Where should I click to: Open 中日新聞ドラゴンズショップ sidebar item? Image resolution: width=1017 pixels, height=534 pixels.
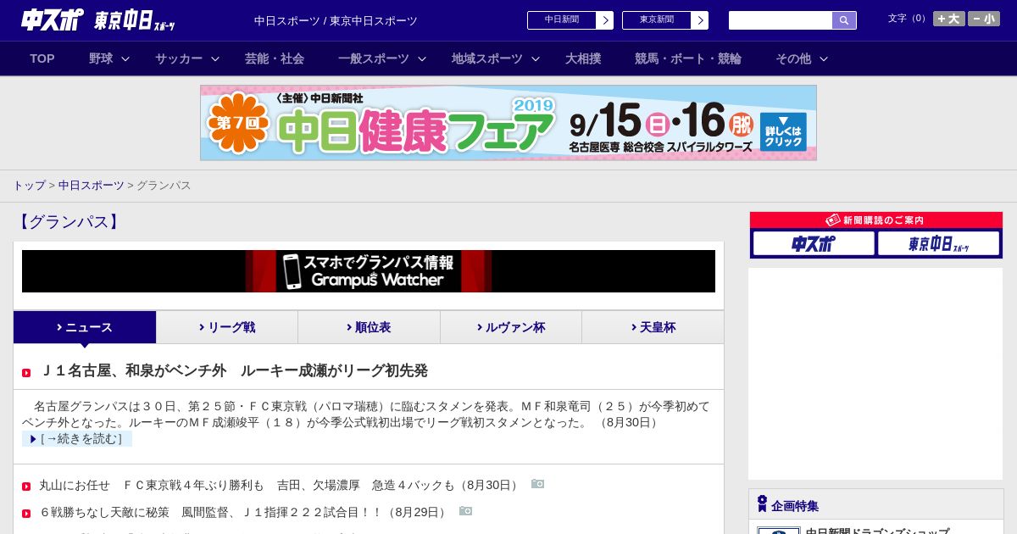click(877, 531)
